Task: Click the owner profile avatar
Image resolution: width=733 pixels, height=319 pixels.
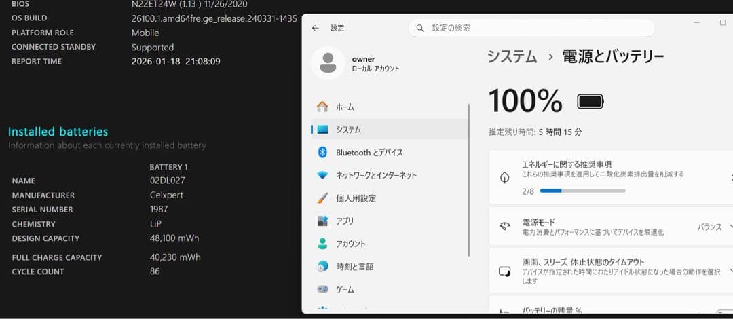Action: coord(328,63)
